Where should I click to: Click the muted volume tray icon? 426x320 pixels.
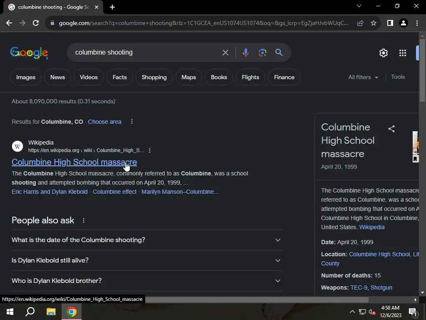372,312
